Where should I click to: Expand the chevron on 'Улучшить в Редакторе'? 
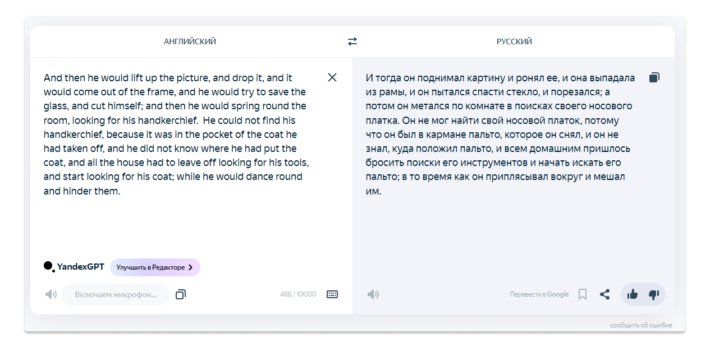tap(190, 267)
